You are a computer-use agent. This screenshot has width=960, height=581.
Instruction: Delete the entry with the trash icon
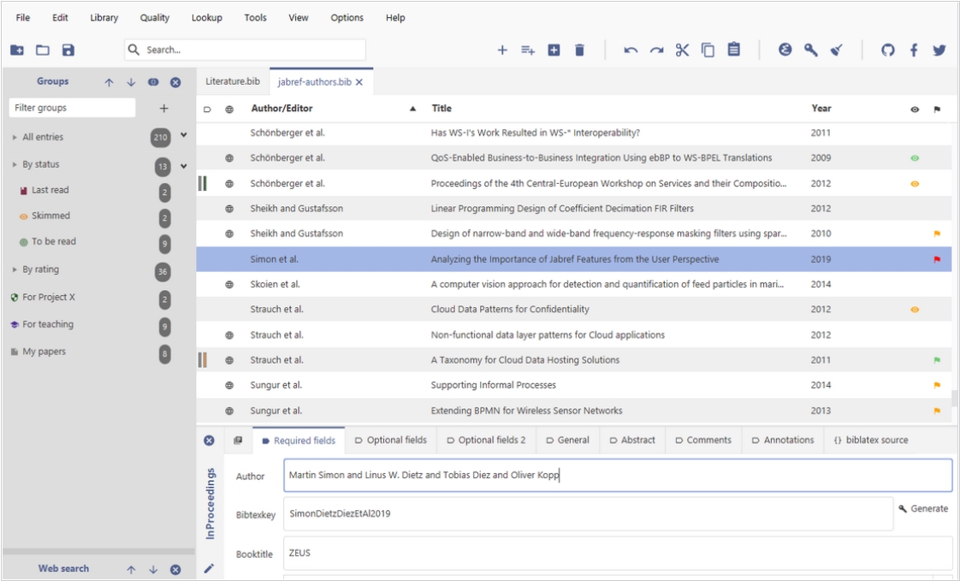[579, 50]
